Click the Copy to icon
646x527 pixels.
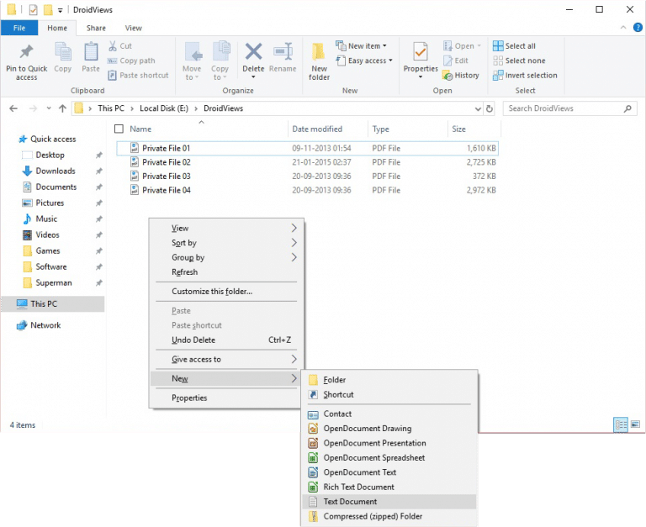(221, 51)
